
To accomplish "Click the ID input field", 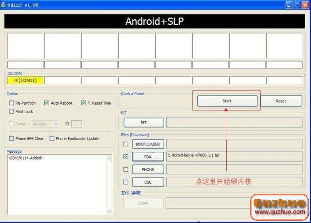I will 77,124.
